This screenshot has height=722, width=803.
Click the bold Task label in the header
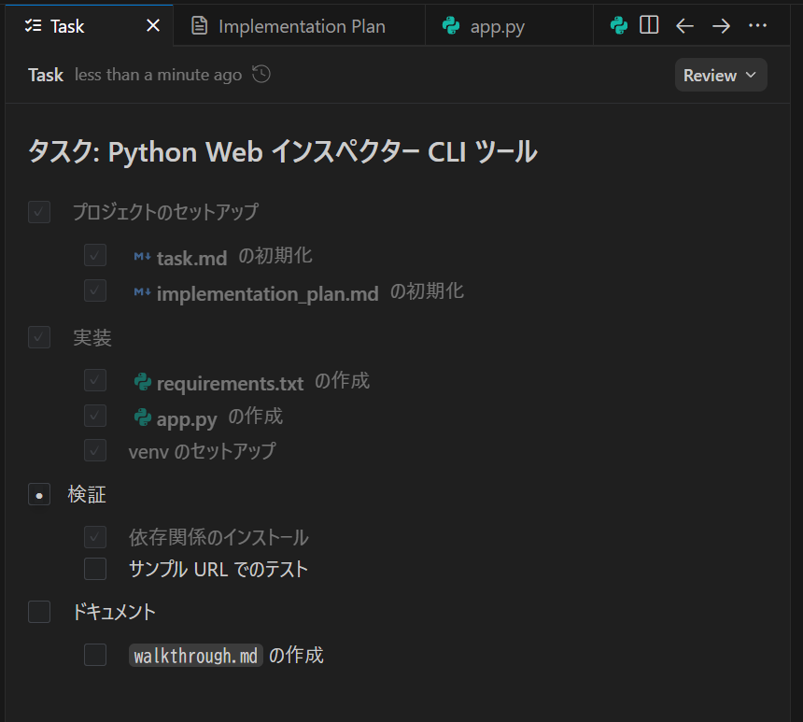point(46,75)
